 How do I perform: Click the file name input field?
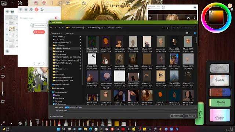click(130, 107)
